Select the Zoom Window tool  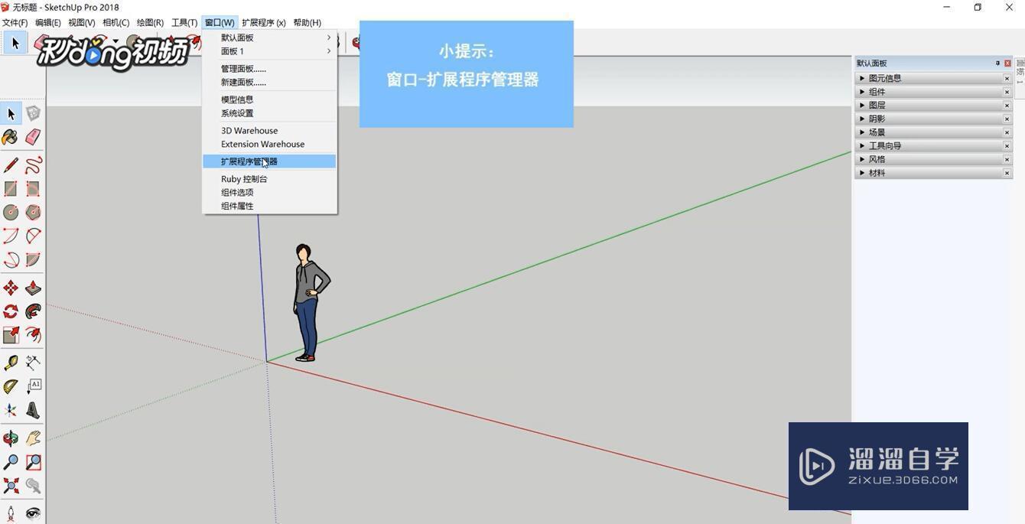(33, 462)
